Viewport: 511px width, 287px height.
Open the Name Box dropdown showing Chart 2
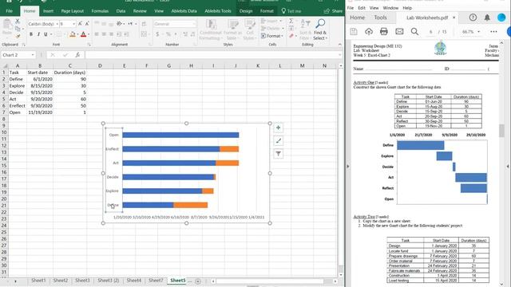pyautogui.click(x=33, y=55)
